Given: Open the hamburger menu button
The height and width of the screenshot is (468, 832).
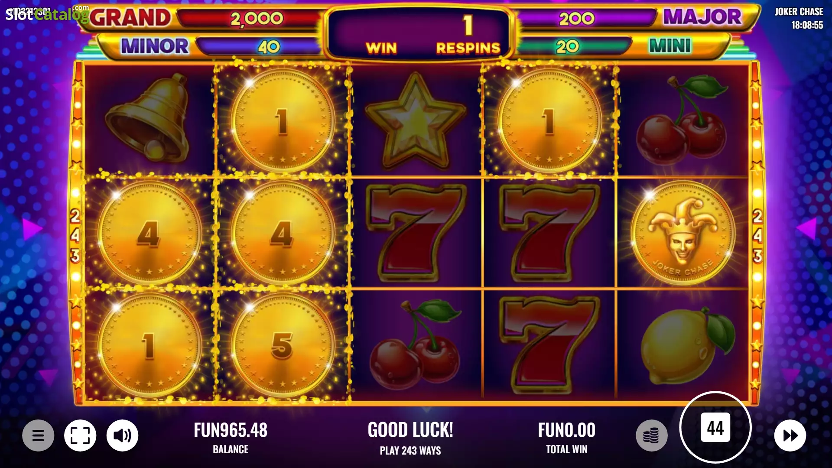Looking at the screenshot, I should pyautogui.click(x=38, y=435).
